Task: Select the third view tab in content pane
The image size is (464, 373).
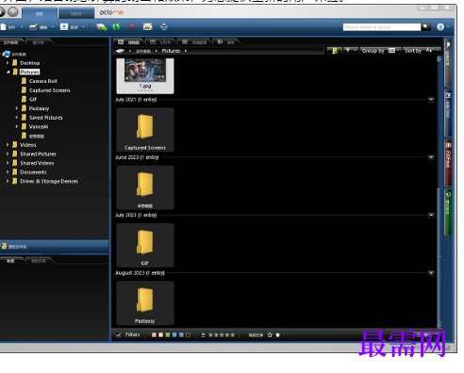Action: [x=194, y=42]
